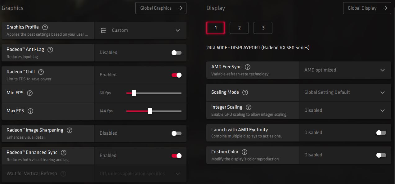Image resolution: width=395 pixels, height=184 pixels.
Task: Click help icon beside Radeon Image Sharpening
Action: 70,130
